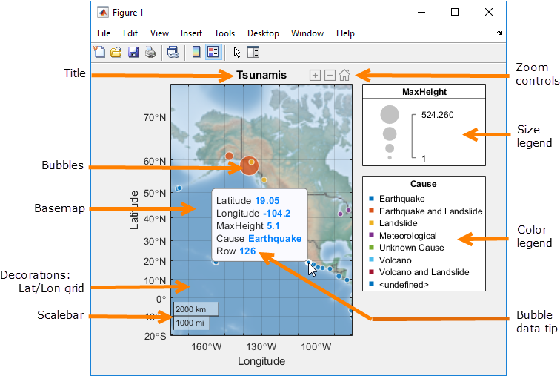Expand the Desktop menu

pos(263,33)
